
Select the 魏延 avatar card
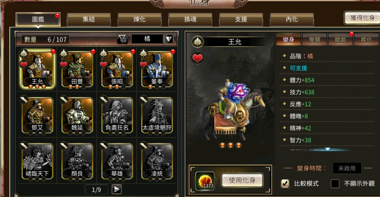click(x=77, y=115)
